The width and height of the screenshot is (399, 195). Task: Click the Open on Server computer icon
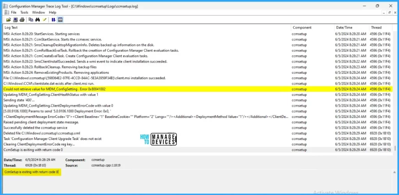coord(15,19)
